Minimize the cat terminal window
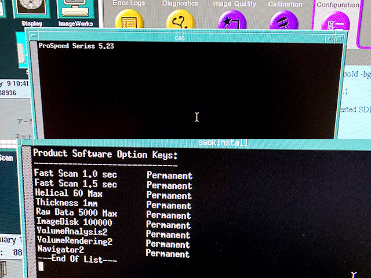The image size is (371, 278). click(x=330, y=39)
